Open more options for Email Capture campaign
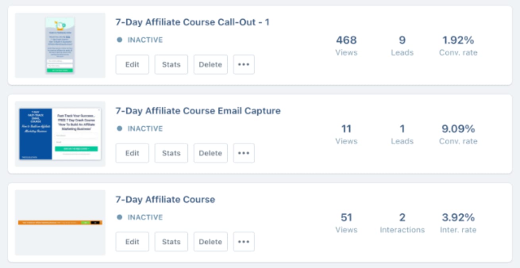Image resolution: width=520 pixels, height=268 pixels. pos(244,153)
